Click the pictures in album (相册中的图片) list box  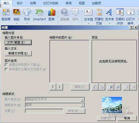point(69,61)
